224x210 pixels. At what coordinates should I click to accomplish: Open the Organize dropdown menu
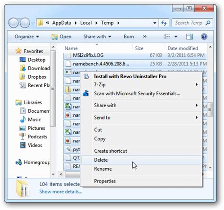click(x=26, y=37)
